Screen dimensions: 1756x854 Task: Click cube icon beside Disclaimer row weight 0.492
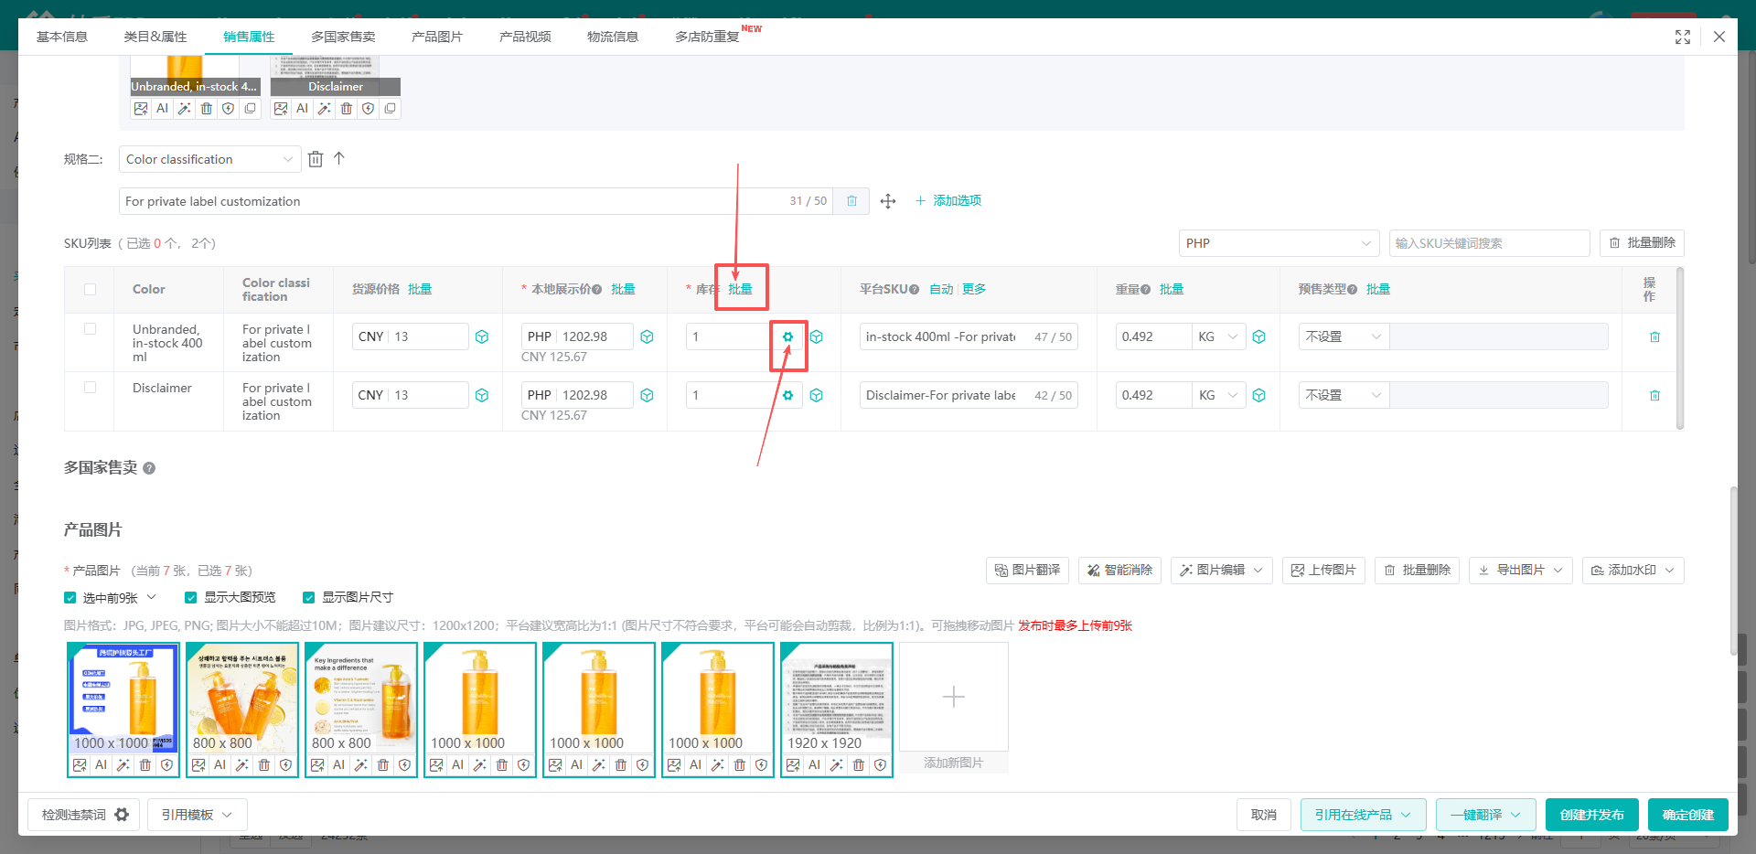pos(1259,395)
